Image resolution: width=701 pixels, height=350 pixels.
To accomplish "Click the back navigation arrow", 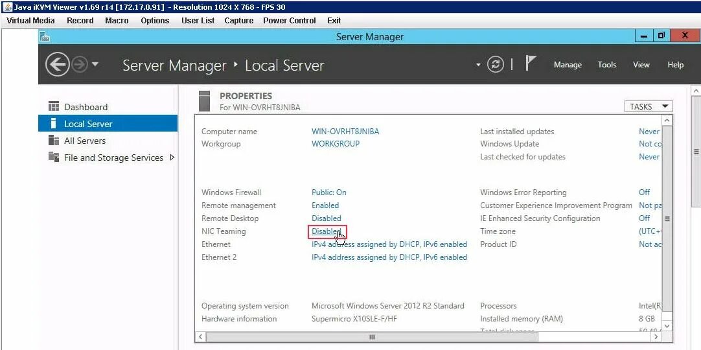I will pyautogui.click(x=57, y=65).
